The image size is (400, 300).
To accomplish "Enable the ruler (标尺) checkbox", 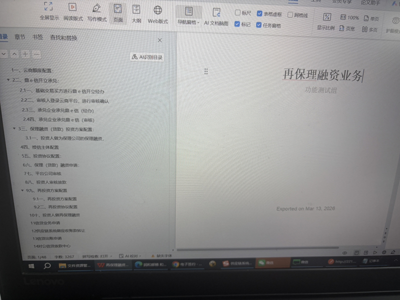I will pos(237,12).
